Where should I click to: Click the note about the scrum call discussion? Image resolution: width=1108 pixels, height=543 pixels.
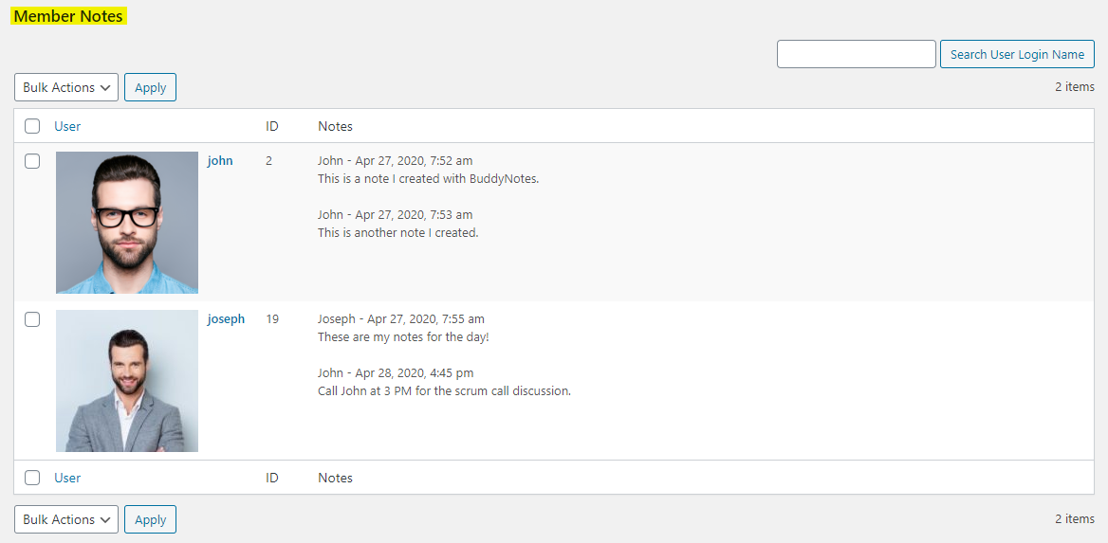[x=444, y=390]
